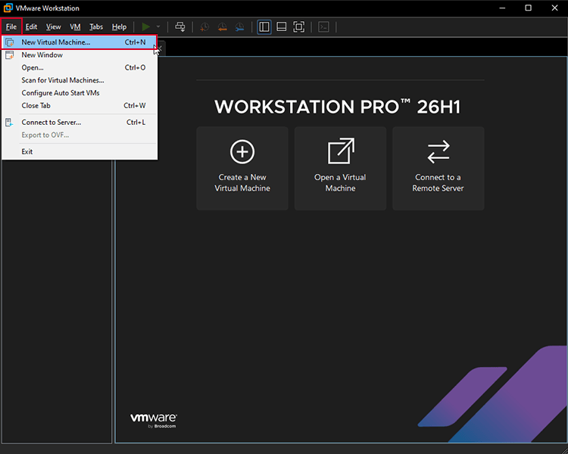Image resolution: width=568 pixels, height=454 pixels.
Task: Click the VMware Workstation title bar icon
Action: pos(8,8)
